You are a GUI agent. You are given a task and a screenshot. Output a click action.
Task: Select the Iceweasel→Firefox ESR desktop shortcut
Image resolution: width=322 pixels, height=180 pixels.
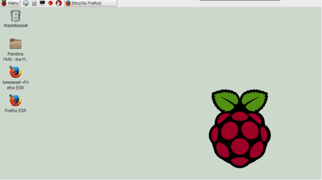[x=15, y=72]
